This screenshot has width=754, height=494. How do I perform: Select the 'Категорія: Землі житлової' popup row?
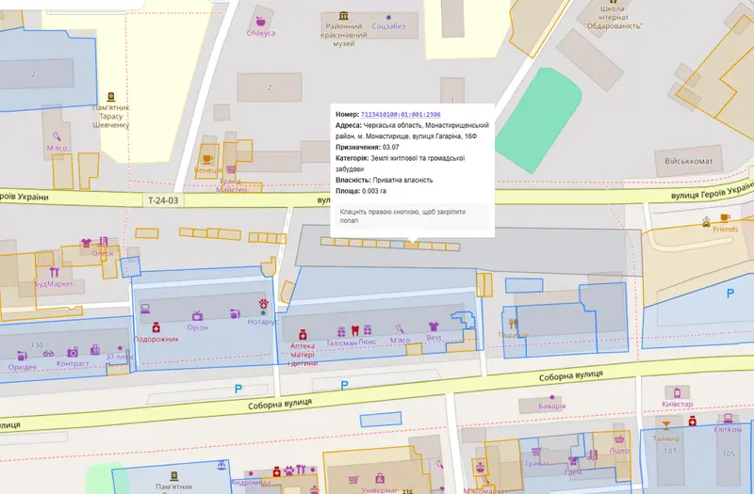pos(400,164)
